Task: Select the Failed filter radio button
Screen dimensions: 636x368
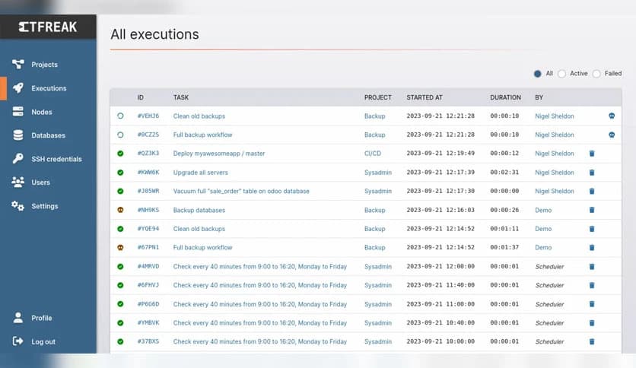Action: [x=596, y=74]
